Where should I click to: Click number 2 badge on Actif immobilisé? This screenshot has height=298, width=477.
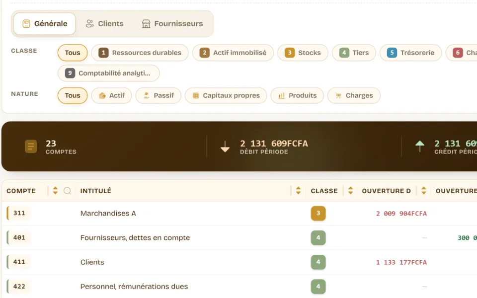(x=204, y=53)
